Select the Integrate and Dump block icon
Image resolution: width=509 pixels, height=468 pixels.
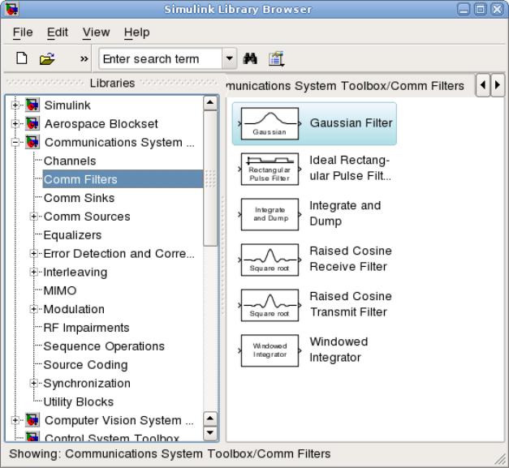coord(270,214)
